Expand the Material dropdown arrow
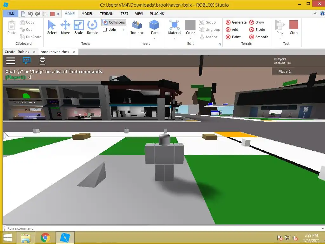 click(175, 38)
